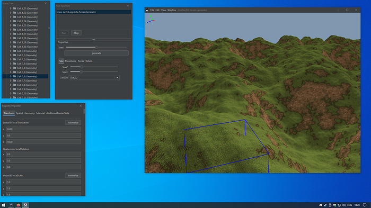Click the axis gizmo in the viewport corner
This screenshot has width=371, height=208.
(151, 19)
